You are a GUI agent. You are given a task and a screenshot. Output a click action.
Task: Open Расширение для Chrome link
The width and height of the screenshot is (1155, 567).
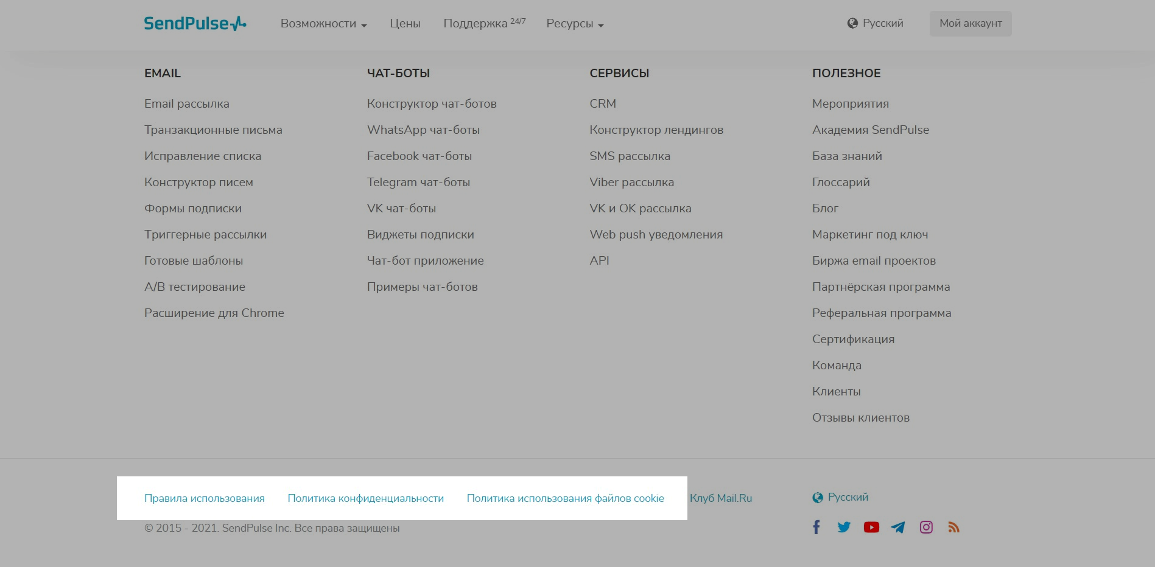[214, 313]
